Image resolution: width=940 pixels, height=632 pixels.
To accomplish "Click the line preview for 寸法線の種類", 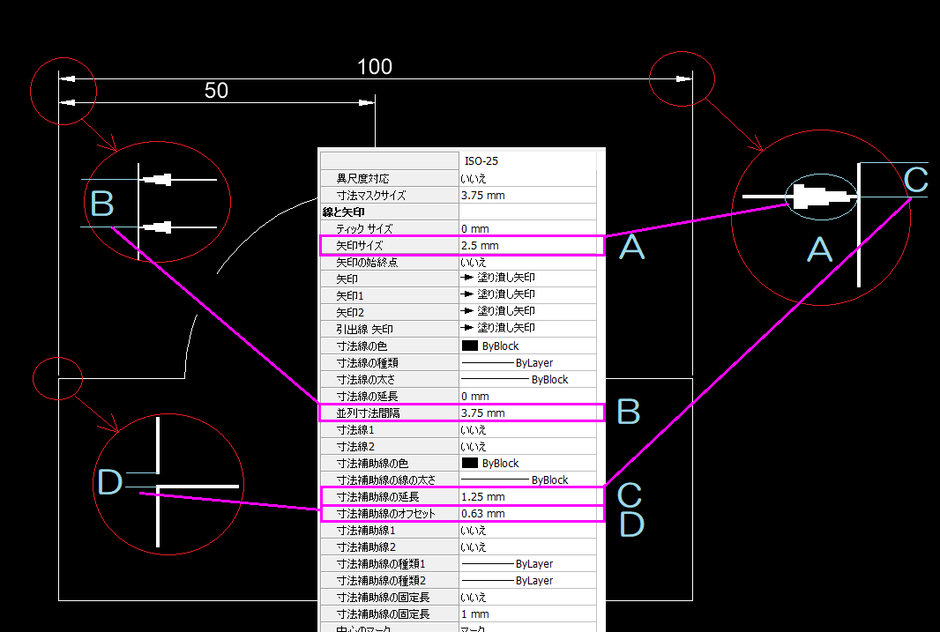I will [x=488, y=362].
